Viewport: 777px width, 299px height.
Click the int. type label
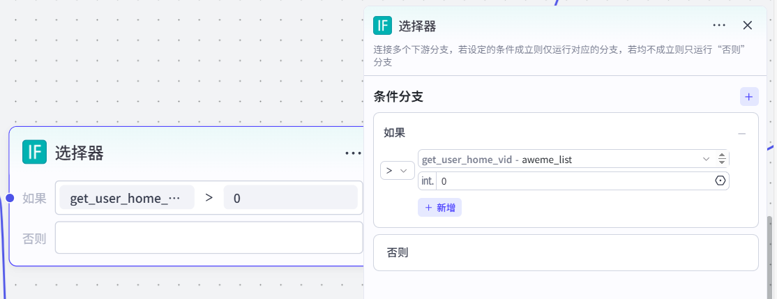click(x=427, y=181)
